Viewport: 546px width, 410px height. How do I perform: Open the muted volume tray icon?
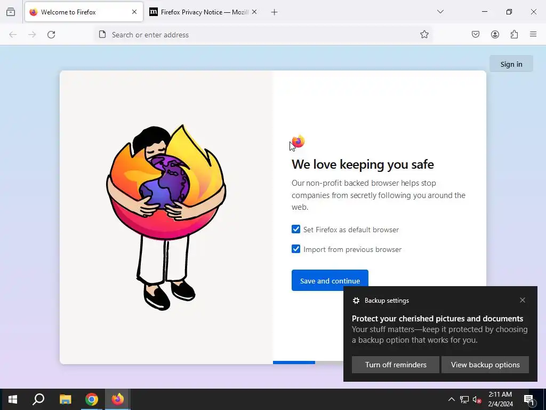click(x=477, y=400)
